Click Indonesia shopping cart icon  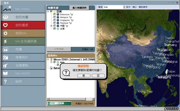coord(72,14)
